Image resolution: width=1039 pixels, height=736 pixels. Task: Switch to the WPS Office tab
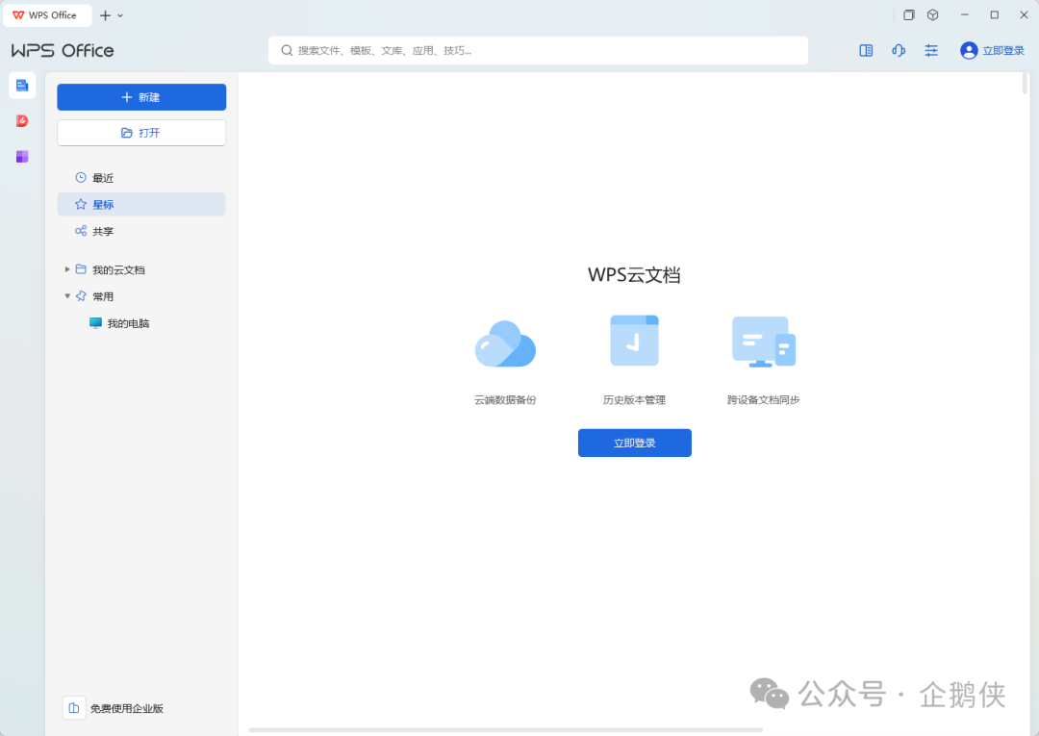coord(47,15)
